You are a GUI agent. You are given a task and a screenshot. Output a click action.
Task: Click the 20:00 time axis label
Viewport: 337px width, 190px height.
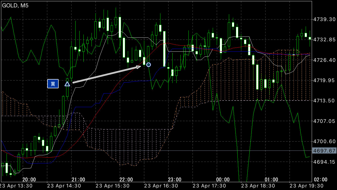point(29,180)
